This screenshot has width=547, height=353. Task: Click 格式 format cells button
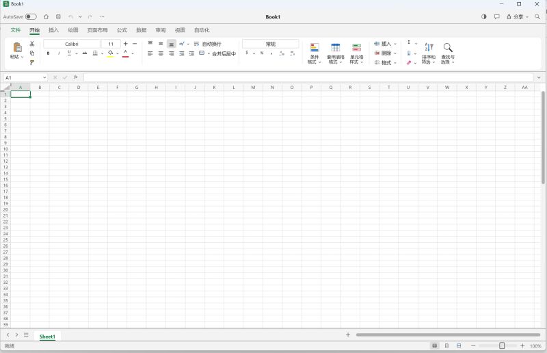click(x=385, y=62)
